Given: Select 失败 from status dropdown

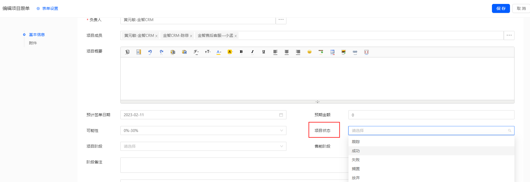Looking at the screenshot, I should coord(431,160).
